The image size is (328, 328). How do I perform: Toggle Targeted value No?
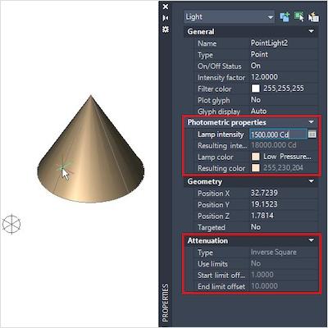256,227
